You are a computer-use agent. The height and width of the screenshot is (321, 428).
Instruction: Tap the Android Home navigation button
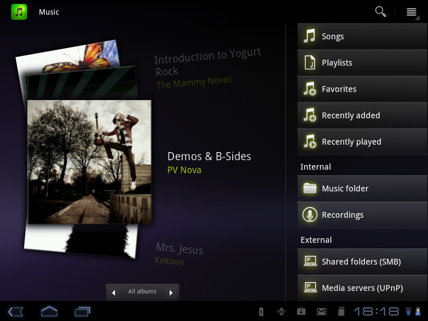[49, 311]
